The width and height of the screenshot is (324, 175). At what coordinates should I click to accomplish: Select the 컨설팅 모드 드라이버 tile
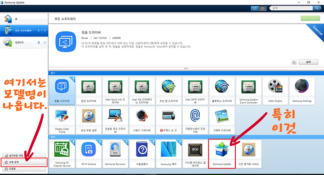tap(115, 120)
